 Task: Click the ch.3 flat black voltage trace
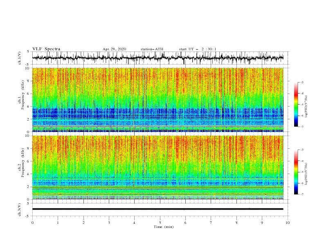tap(157, 209)
